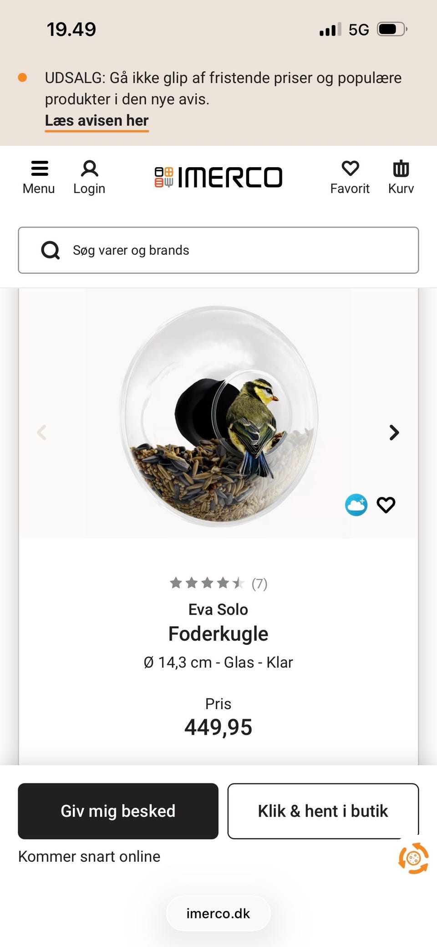Open the Favorit wishlist

click(350, 175)
